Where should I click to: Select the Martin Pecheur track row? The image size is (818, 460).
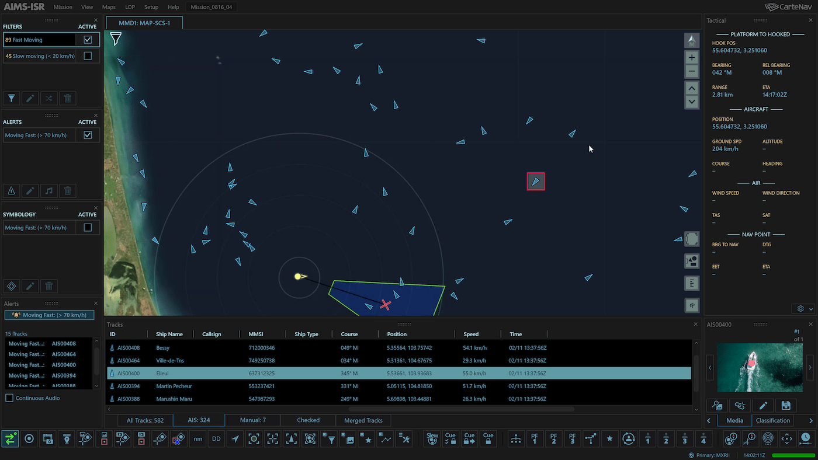click(174, 386)
